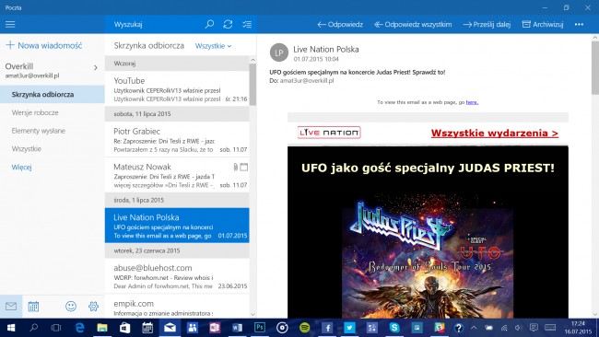The image size is (599, 337).
Task: Open the YouTube email
Action: (x=177, y=89)
